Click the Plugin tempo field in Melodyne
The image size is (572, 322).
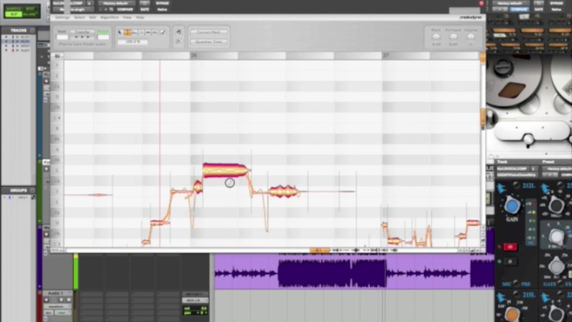(103, 37)
